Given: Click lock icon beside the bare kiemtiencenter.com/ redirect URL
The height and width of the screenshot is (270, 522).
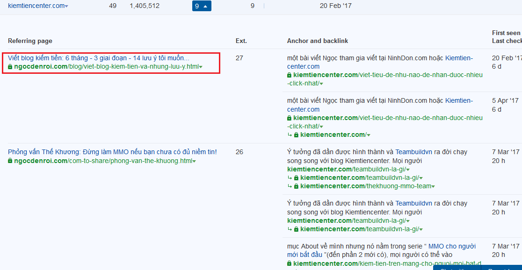Looking at the screenshot, I should [296, 135].
